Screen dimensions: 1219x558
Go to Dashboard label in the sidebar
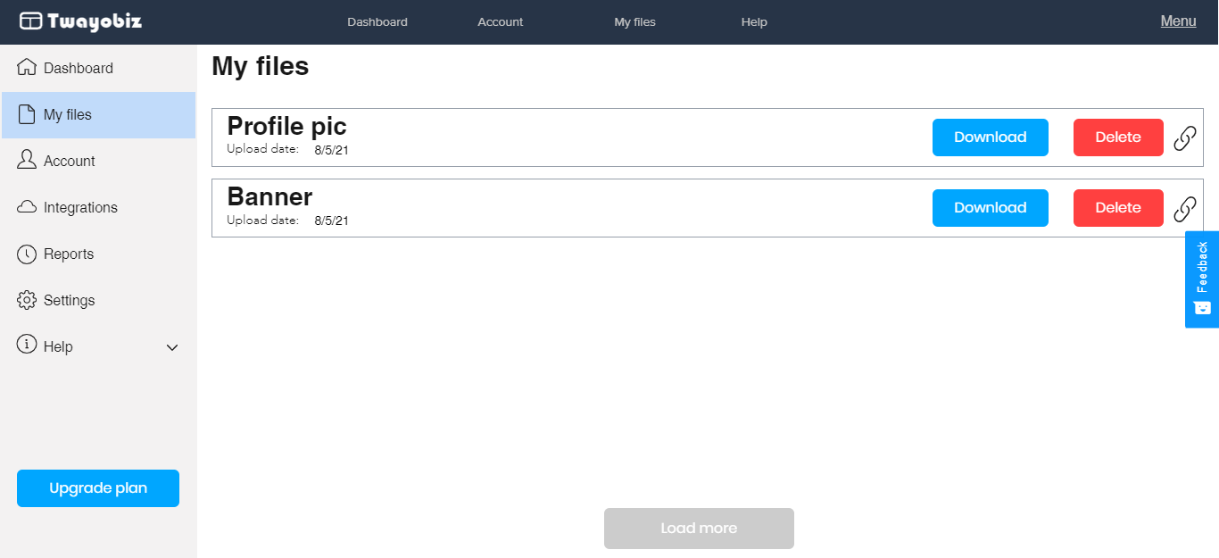(x=79, y=68)
